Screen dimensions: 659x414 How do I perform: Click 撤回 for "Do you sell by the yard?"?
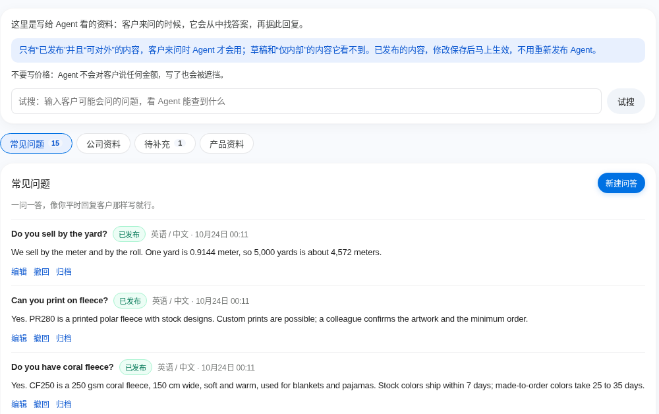pyautogui.click(x=41, y=272)
